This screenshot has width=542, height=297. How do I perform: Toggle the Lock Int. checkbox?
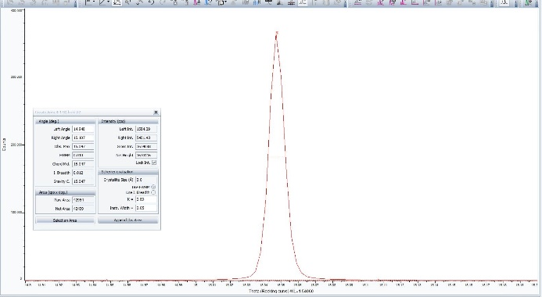pos(154,163)
